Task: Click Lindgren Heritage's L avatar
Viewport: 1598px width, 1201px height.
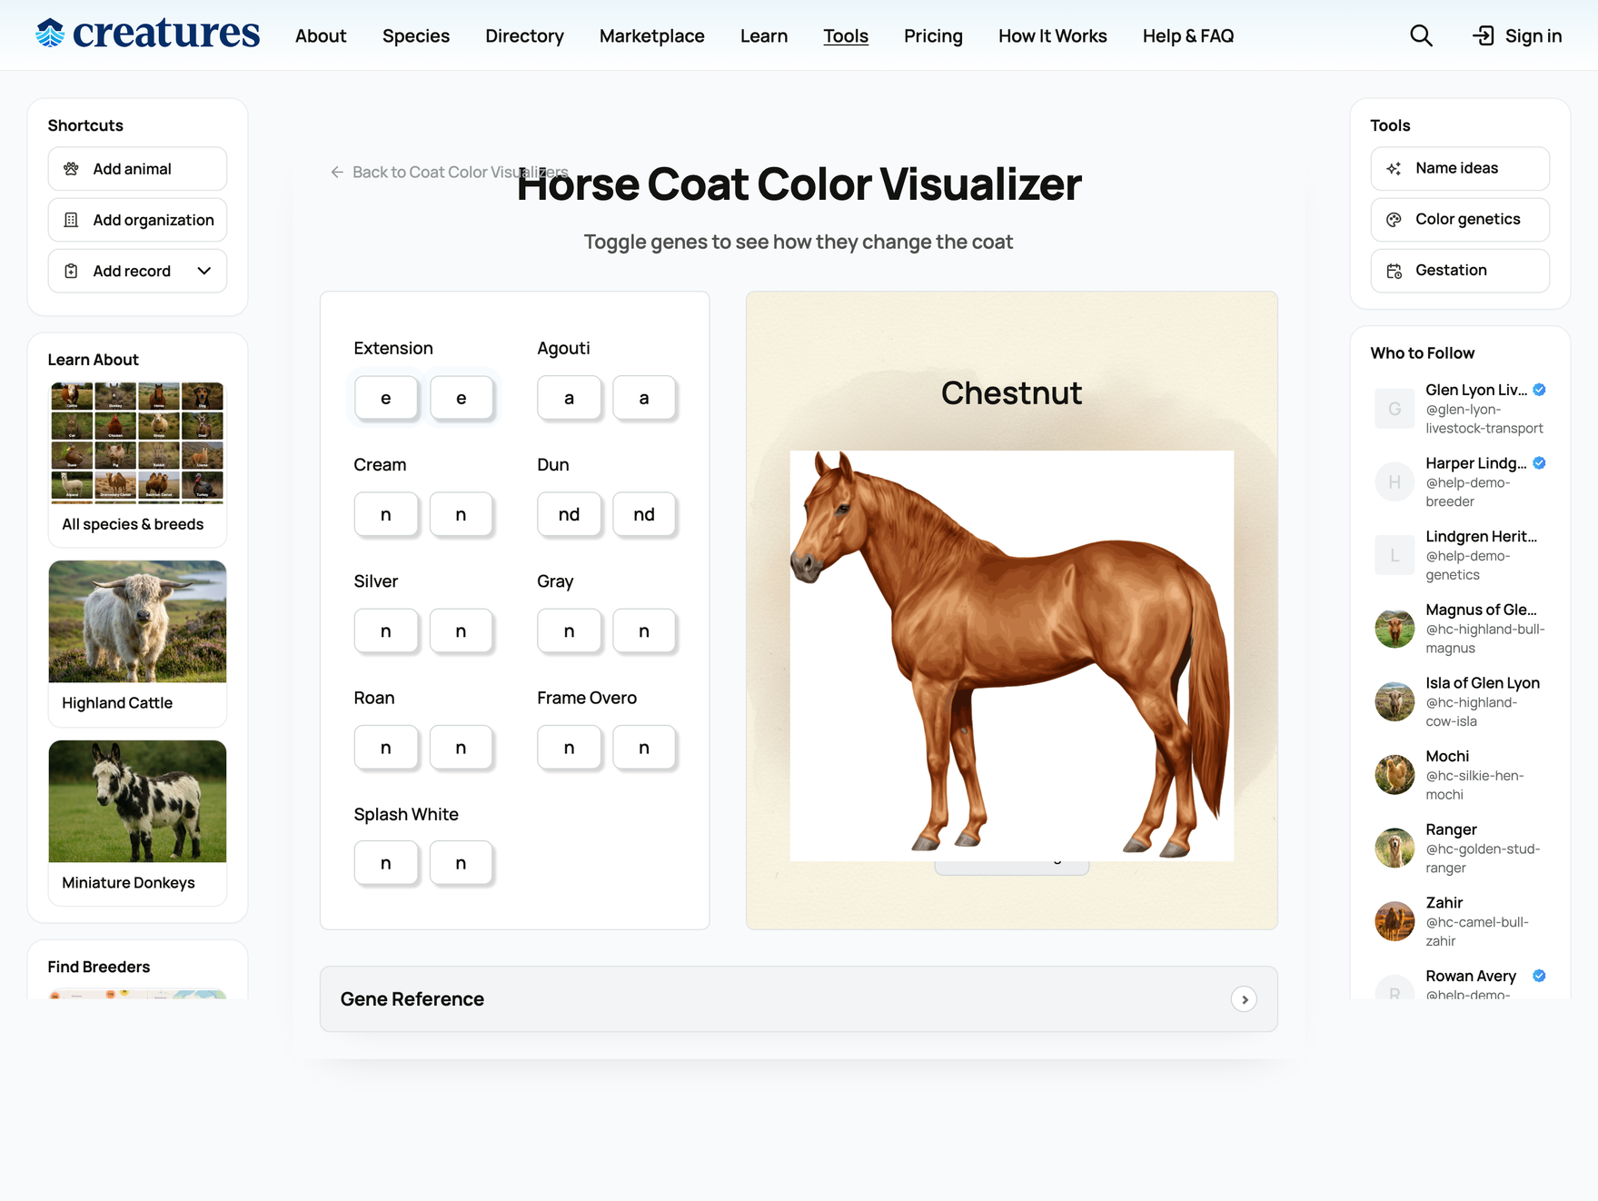Action: (x=1395, y=555)
